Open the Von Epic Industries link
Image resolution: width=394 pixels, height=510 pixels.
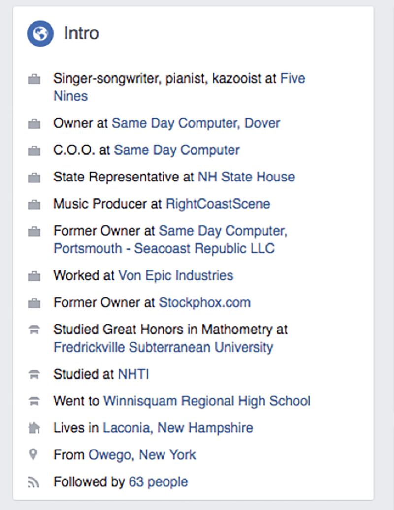pos(175,275)
